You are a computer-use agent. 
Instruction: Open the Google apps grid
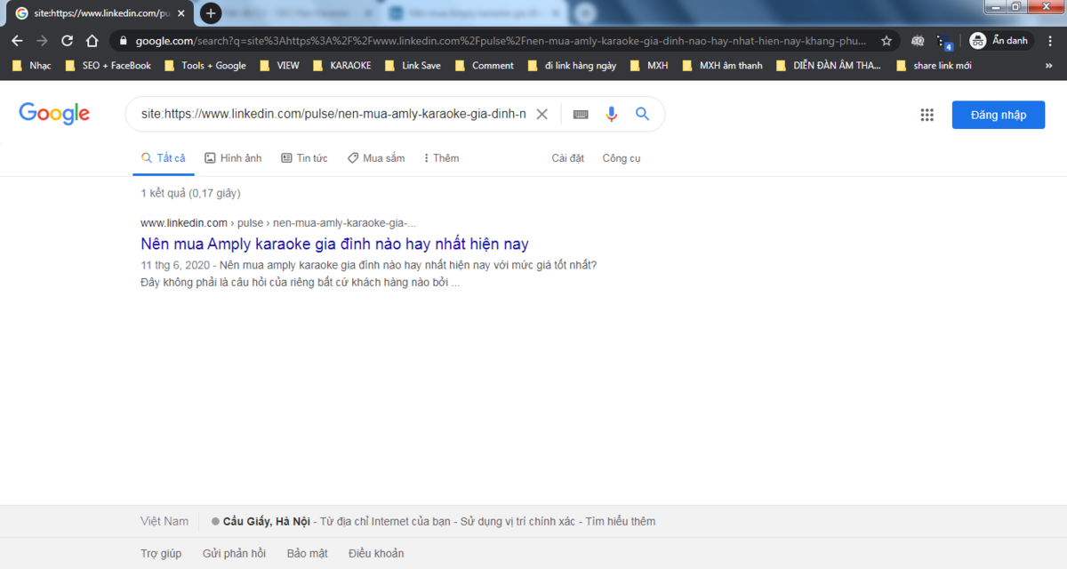[927, 115]
